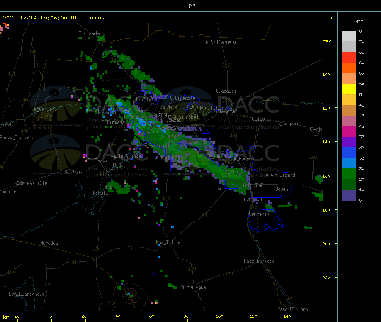Click the R_Padre label
This screenshot has height=322, width=381.
(243, 159)
